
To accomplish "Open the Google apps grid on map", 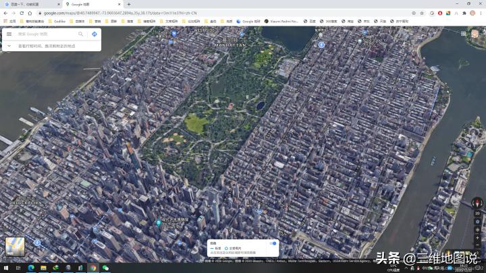I will [463, 34].
